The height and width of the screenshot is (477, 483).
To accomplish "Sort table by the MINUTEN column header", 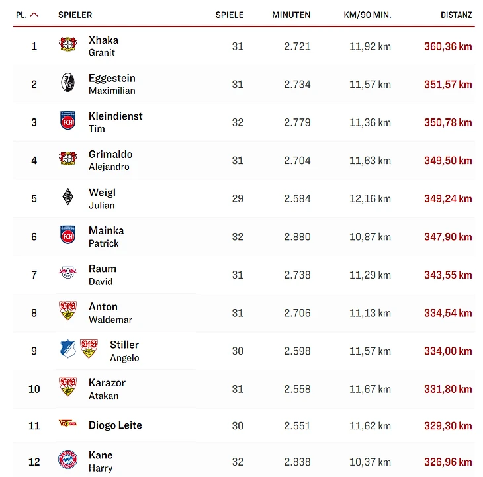I will click(x=291, y=15).
